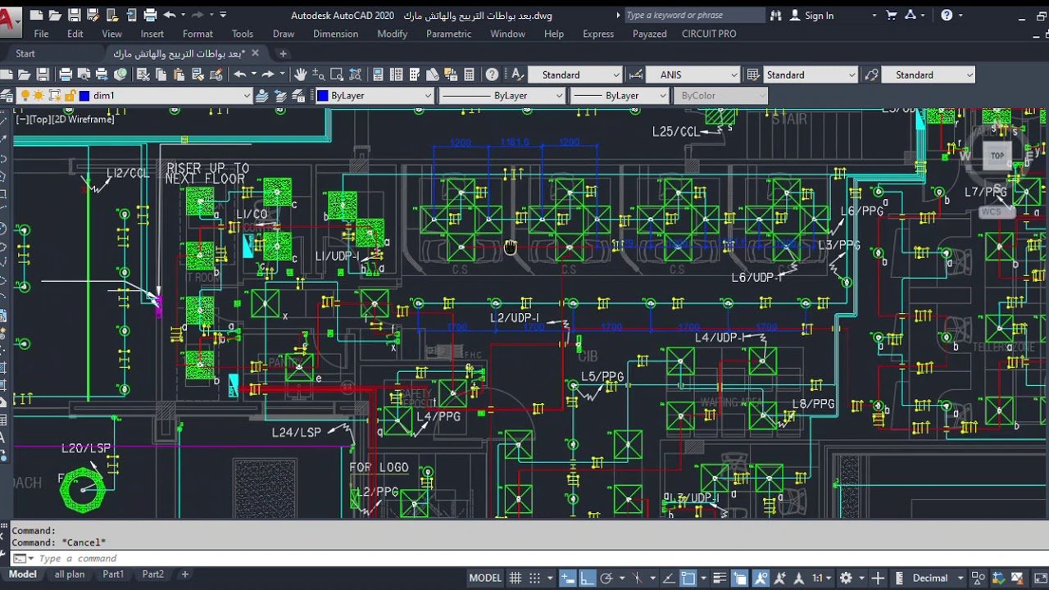The width and height of the screenshot is (1049, 590).
Task: Toggle the drawing grid display
Action: tap(515, 578)
